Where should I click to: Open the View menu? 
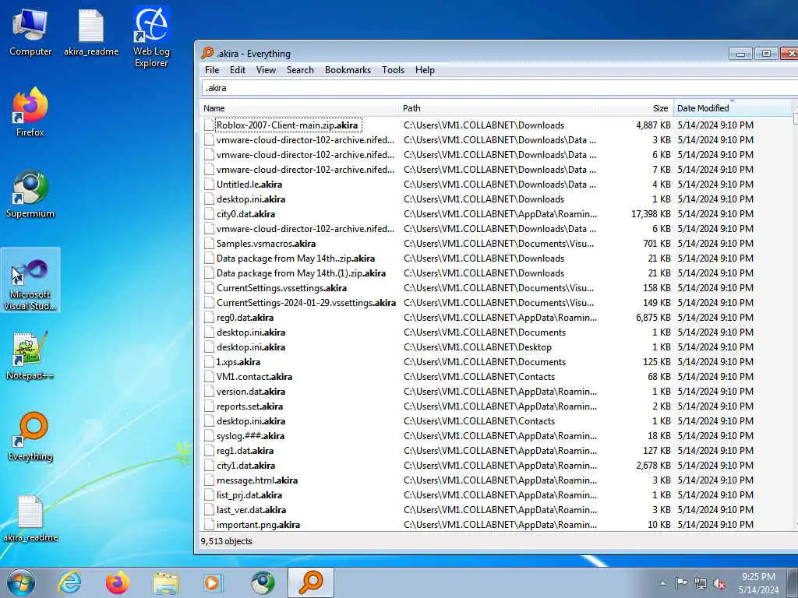point(266,70)
